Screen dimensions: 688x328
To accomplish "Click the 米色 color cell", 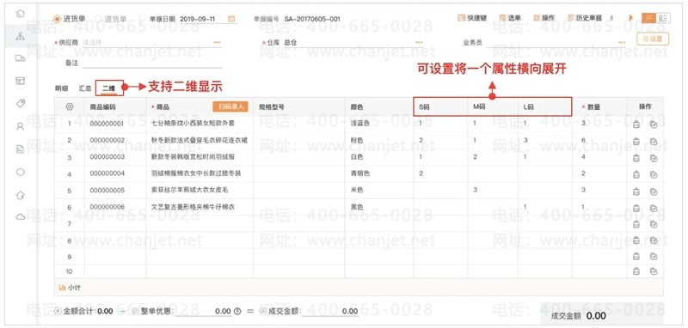I will pyautogui.click(x=357, y=190).
